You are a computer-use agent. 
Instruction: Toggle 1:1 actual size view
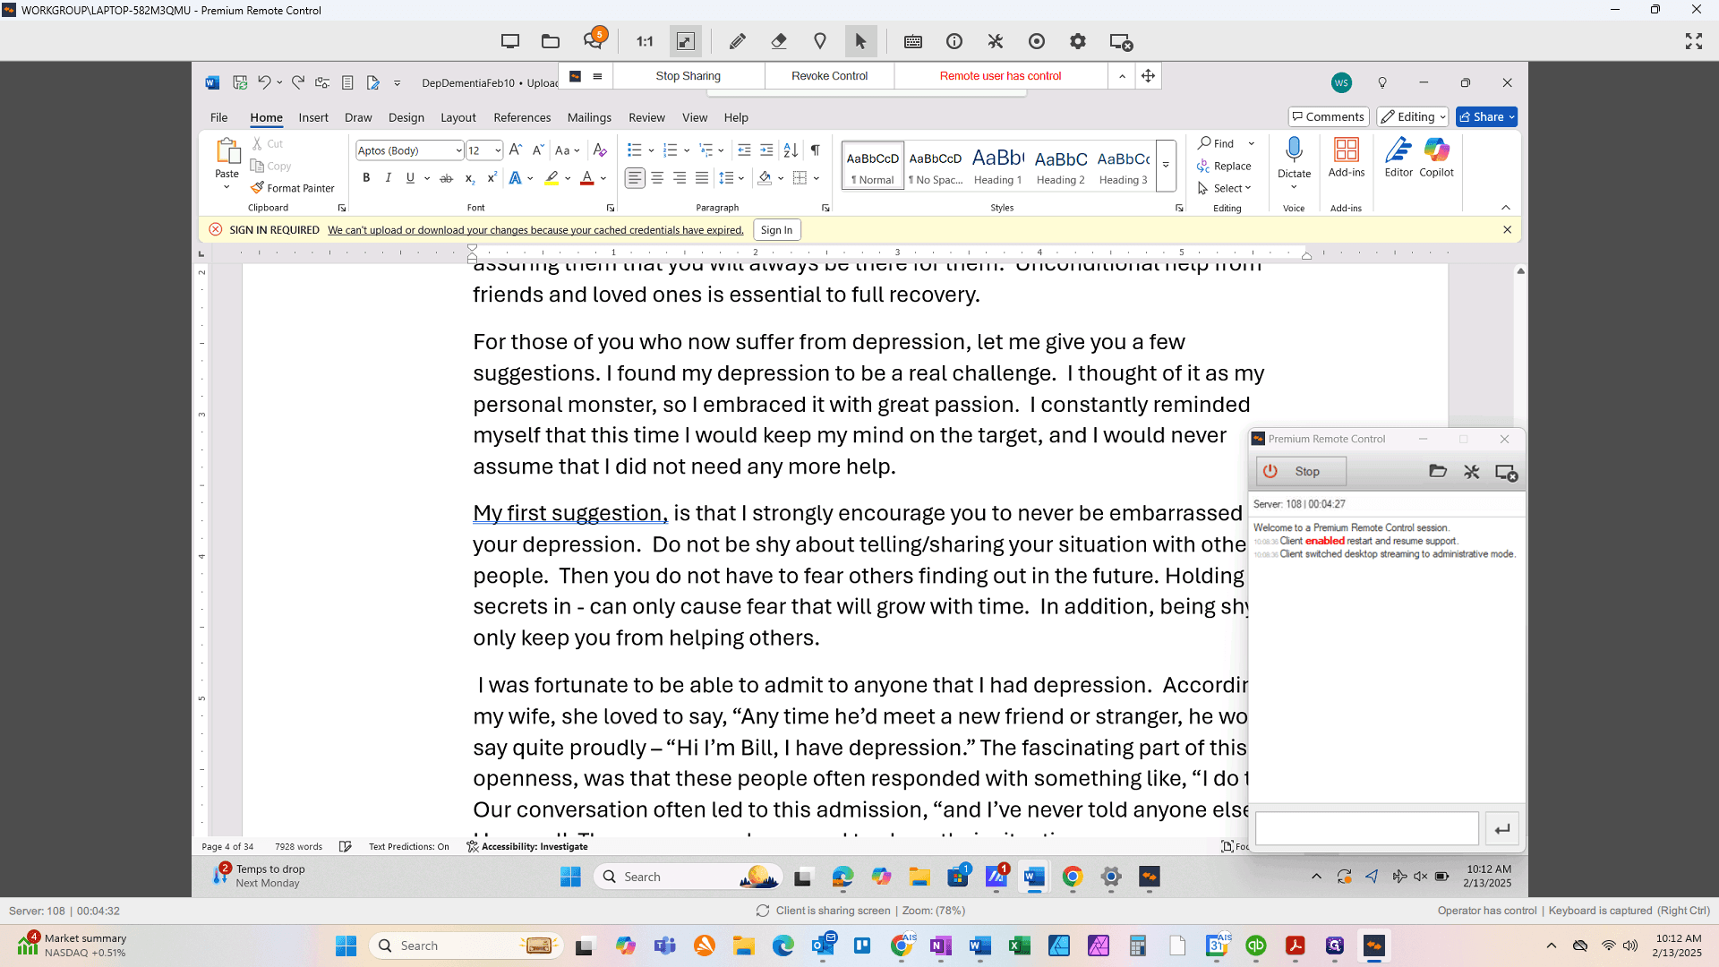[645, 41]
